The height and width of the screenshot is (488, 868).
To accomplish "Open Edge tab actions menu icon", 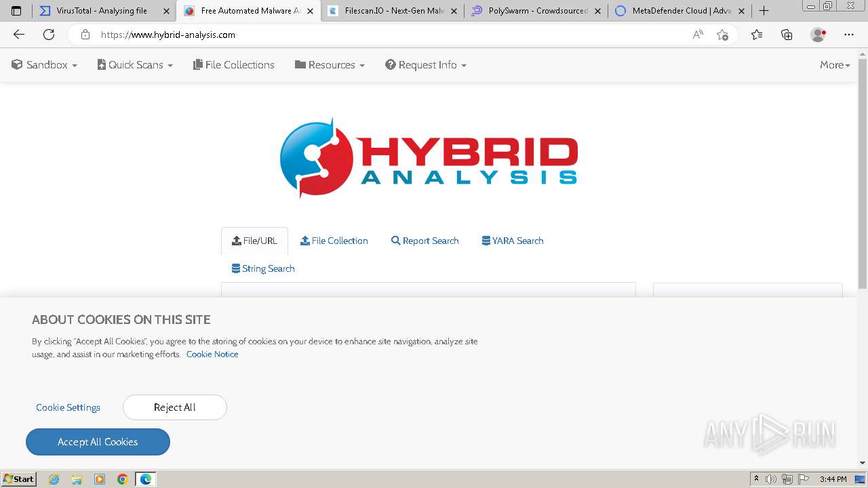I will 16,11.
